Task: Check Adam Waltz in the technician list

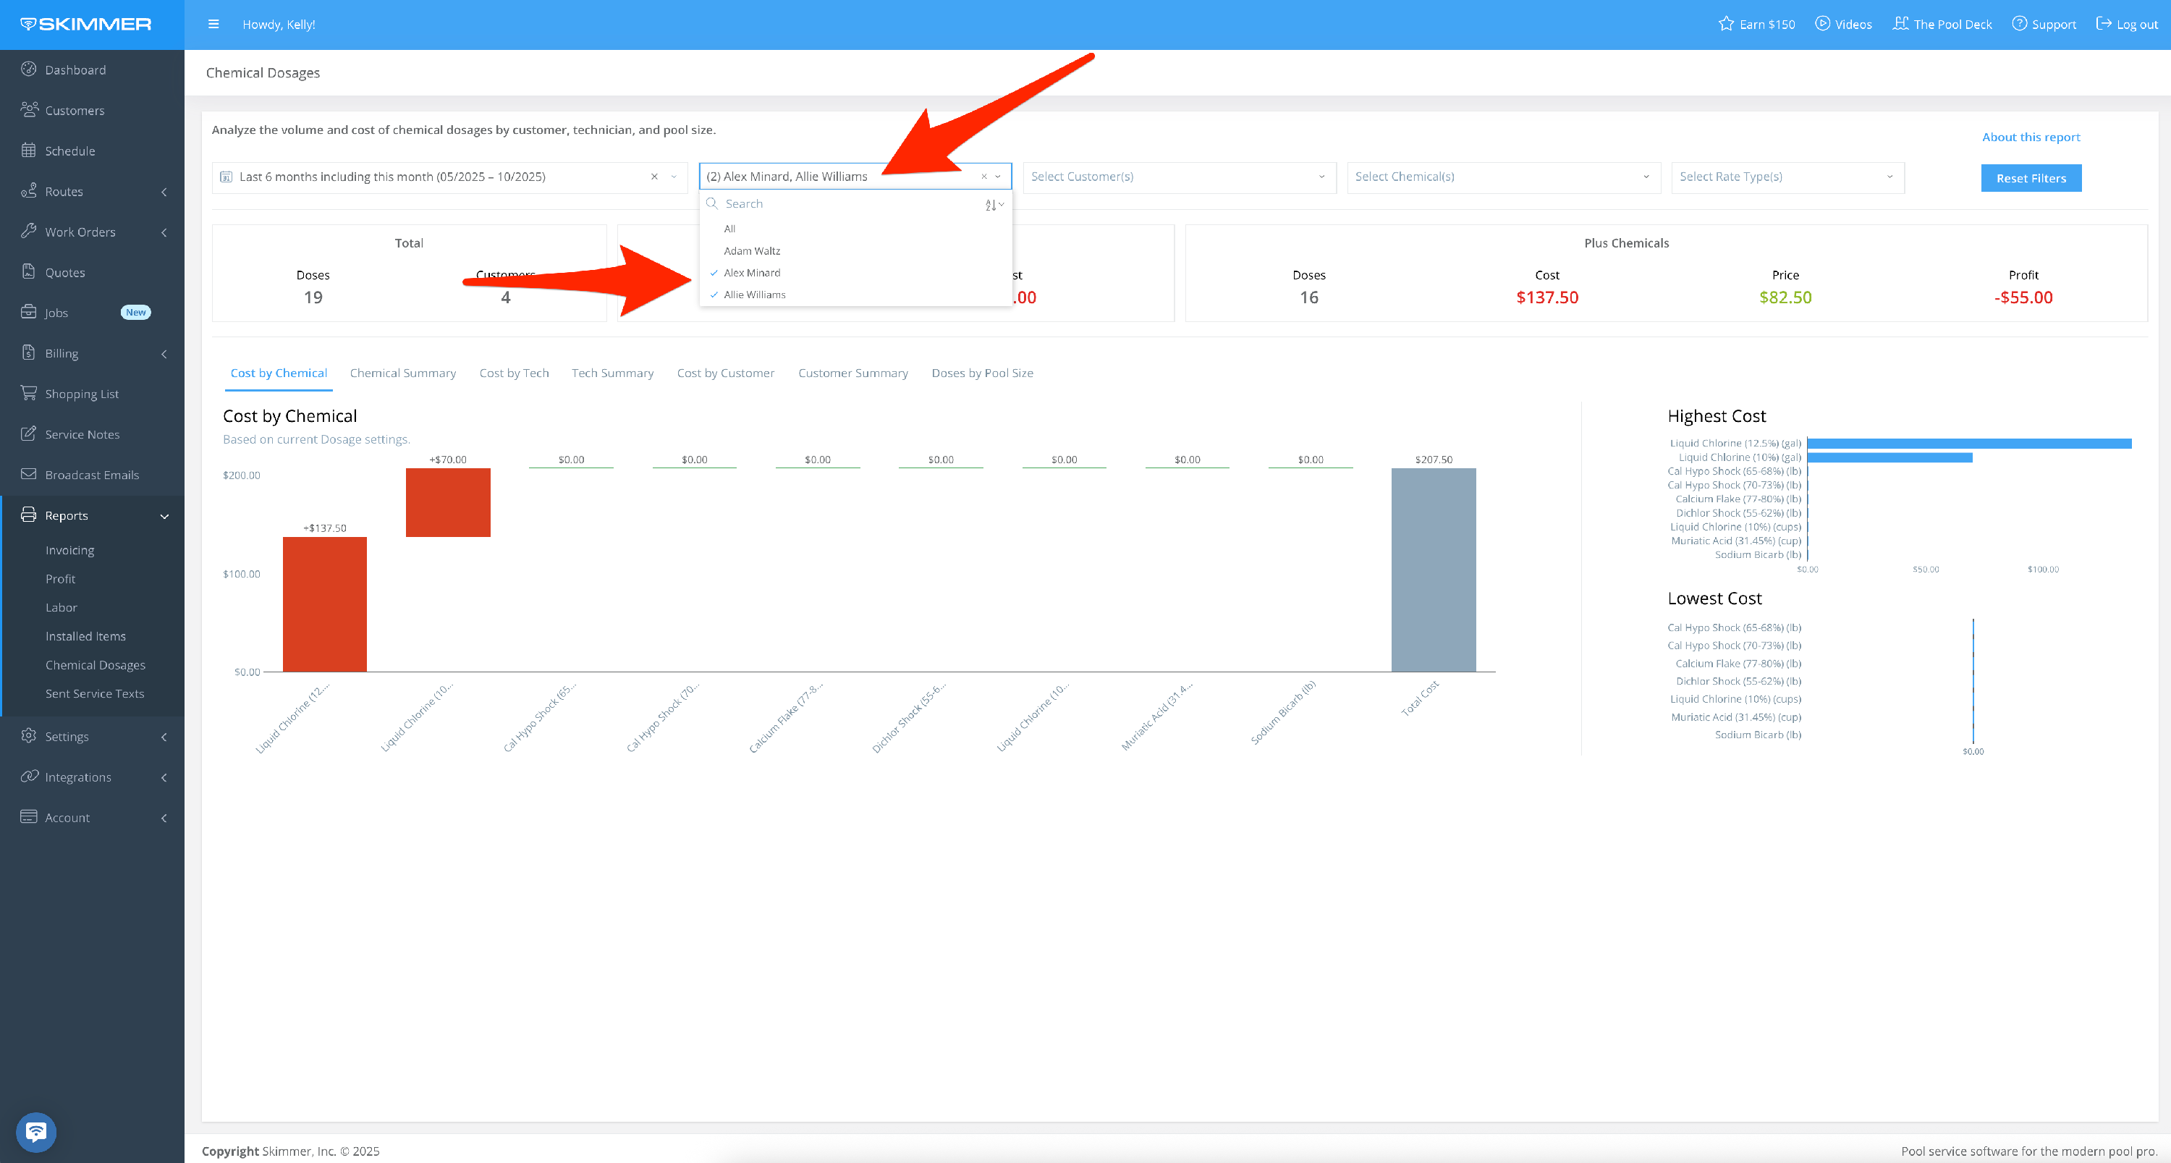Action: 752,251
